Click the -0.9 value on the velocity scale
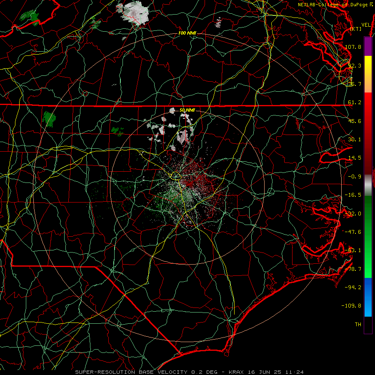This screenshot has height=375, width=375. click(x=355, y=177)
